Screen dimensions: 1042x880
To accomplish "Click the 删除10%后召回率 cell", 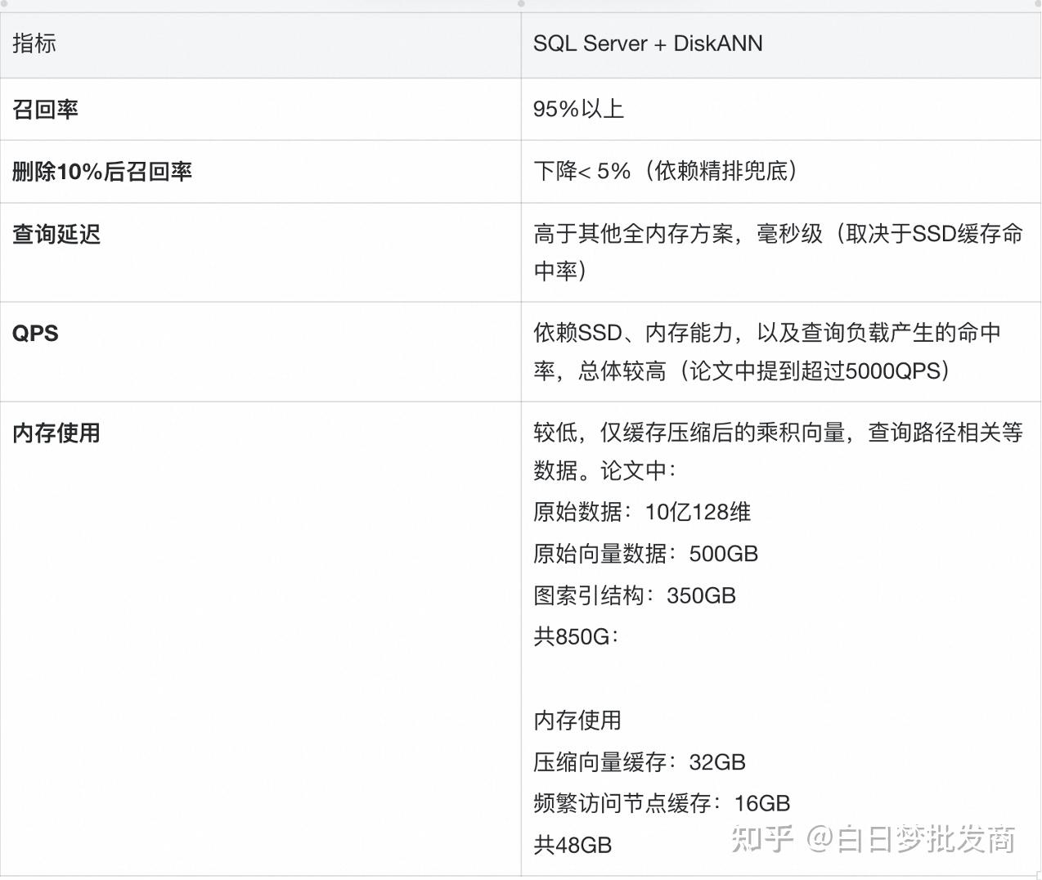I will click(101, 172).
